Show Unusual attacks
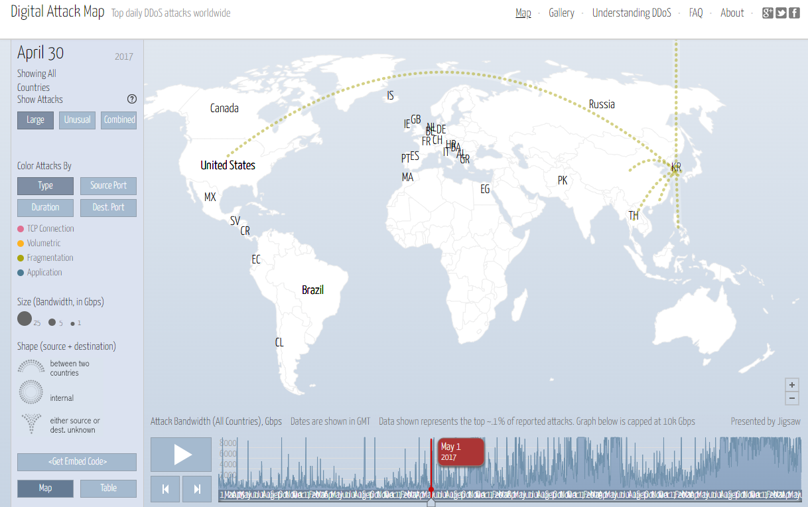808x507 pixels. (x=78, y=120)
